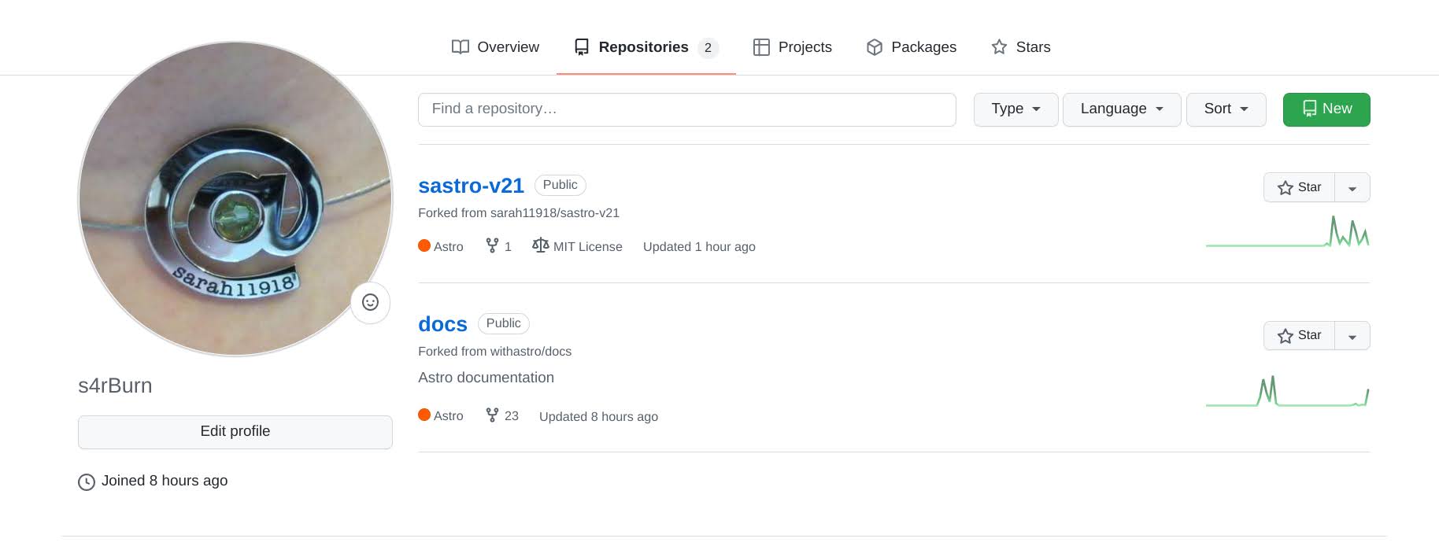Star the sastro-v21 repository

click(x=1299, y=187)
